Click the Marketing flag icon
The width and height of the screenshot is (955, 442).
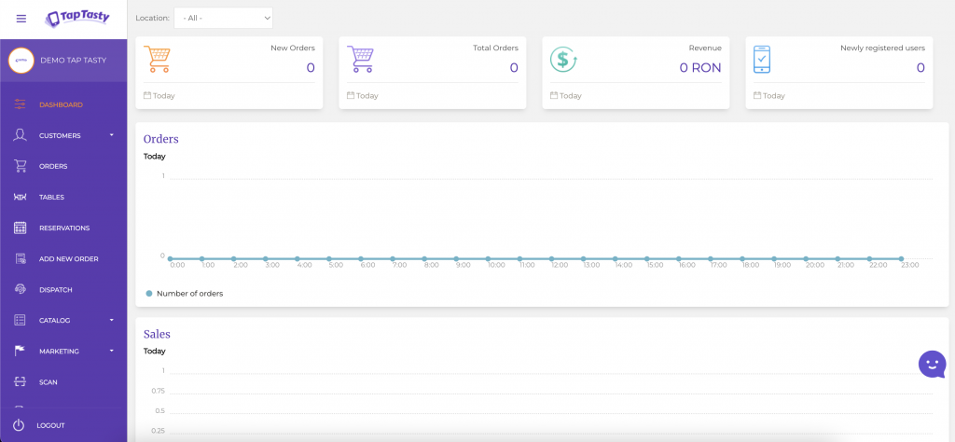[20, 351]
